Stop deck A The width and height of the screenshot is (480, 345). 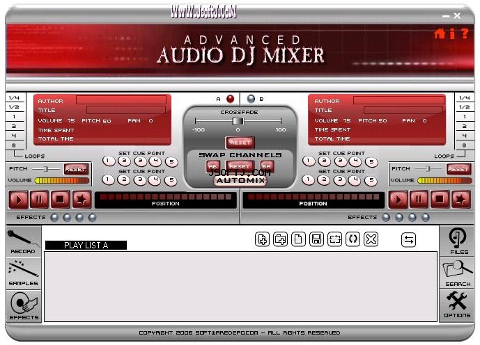(61, 200)
